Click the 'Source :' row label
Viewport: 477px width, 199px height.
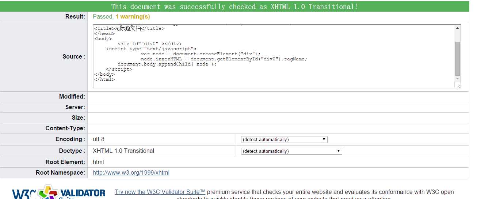point(74,57)
